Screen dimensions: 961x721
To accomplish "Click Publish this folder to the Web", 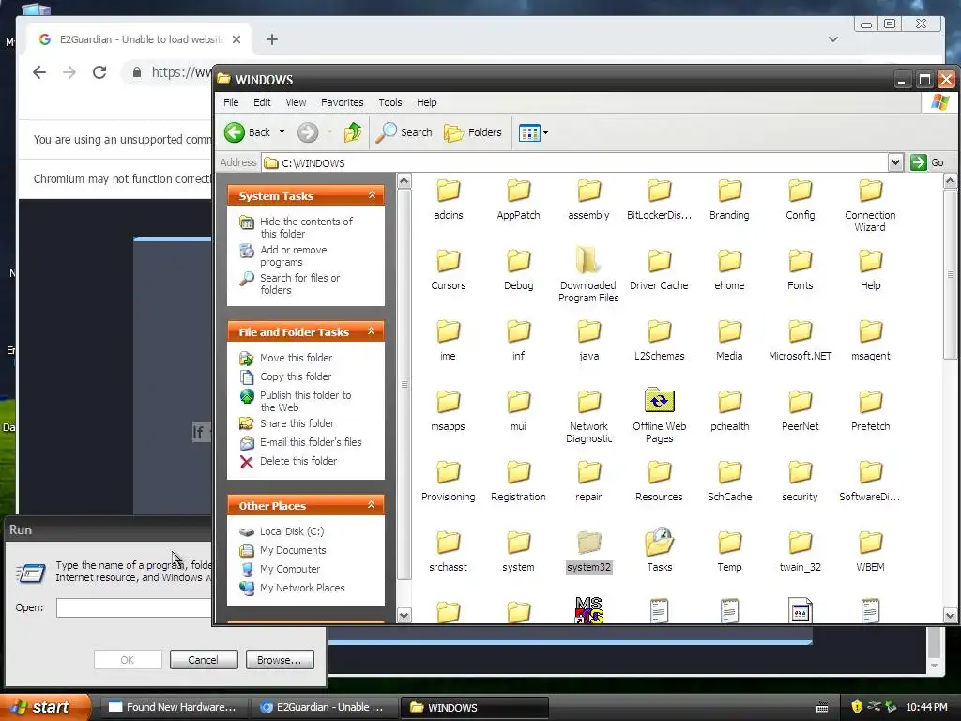I will pos(305,401).
